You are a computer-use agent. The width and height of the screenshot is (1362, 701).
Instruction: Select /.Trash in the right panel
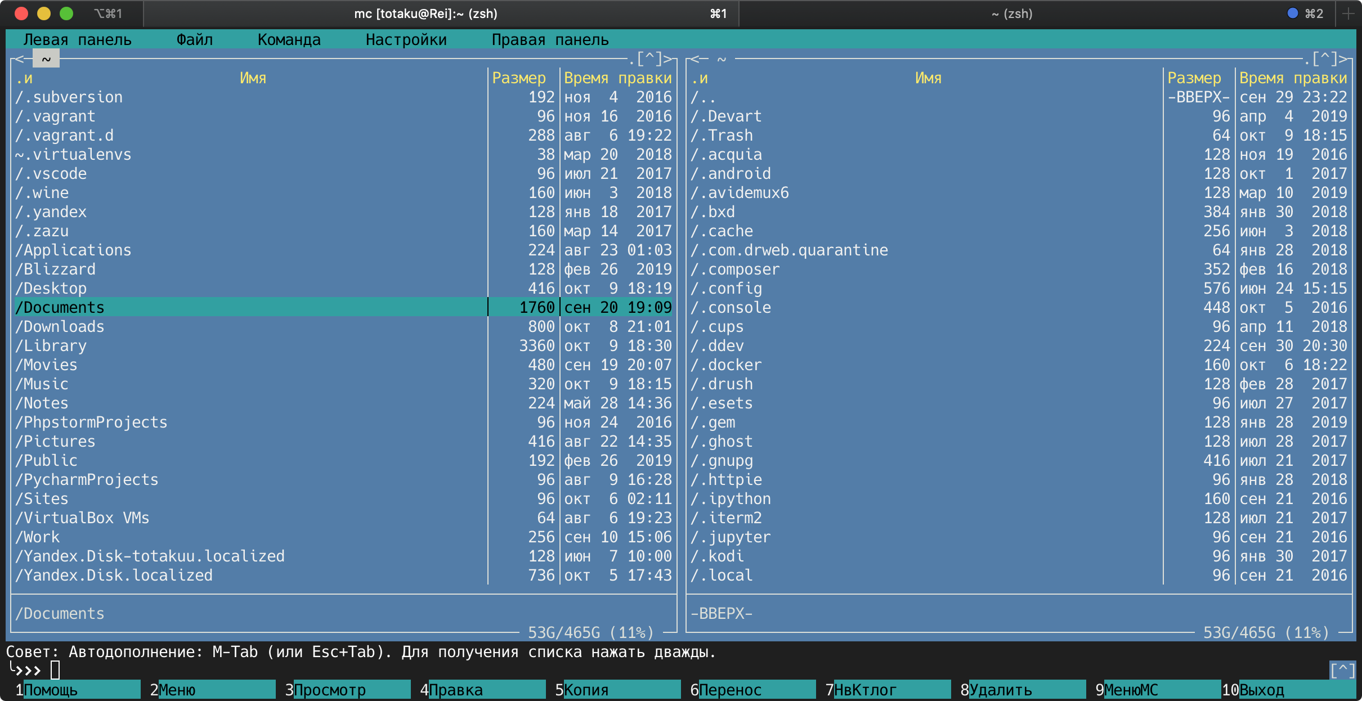[x=1019, y=136]
